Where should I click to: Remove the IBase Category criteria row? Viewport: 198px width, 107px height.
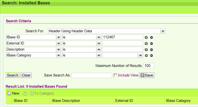pyautogui.click(x=152, y=56)
